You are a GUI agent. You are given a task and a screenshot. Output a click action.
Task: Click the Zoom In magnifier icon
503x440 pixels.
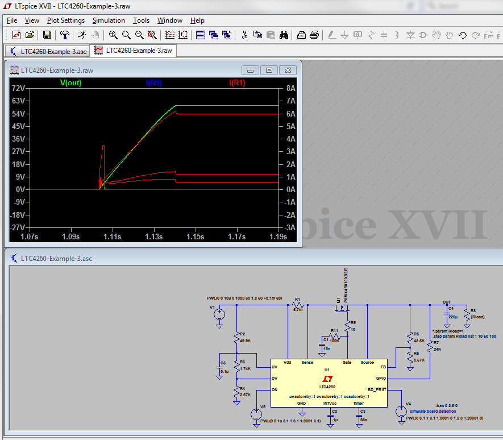113,35
